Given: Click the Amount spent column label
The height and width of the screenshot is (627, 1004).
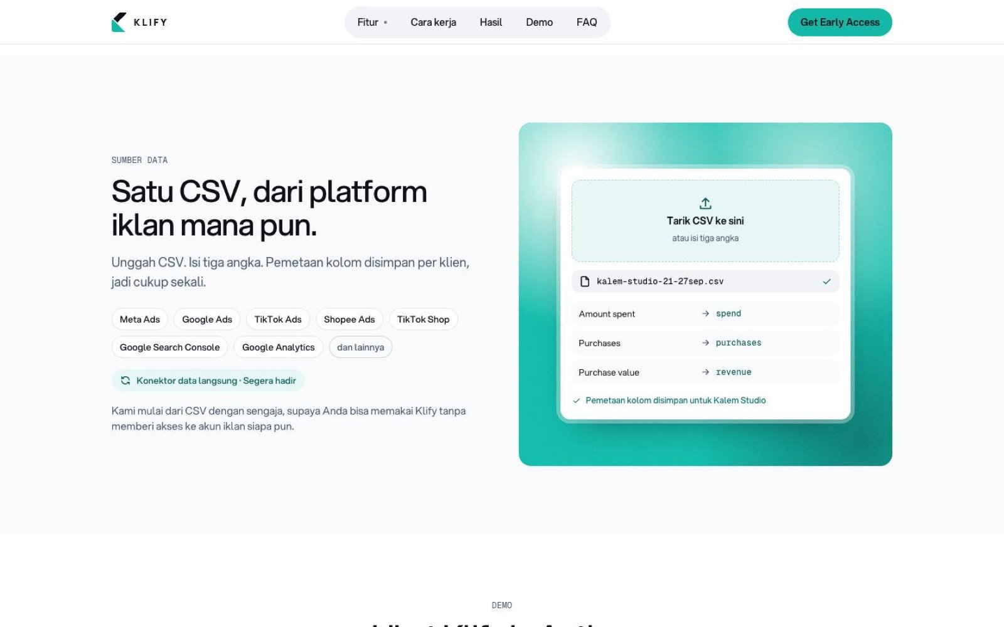Looking at the screenshot, I should pyautogui.click(x=607, y=314).
